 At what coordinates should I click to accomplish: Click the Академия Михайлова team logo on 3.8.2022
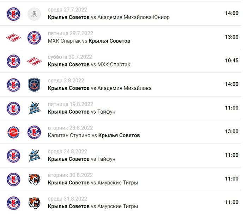[x=34, y=84]
